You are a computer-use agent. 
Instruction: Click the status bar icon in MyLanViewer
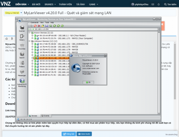click(18, 119)
